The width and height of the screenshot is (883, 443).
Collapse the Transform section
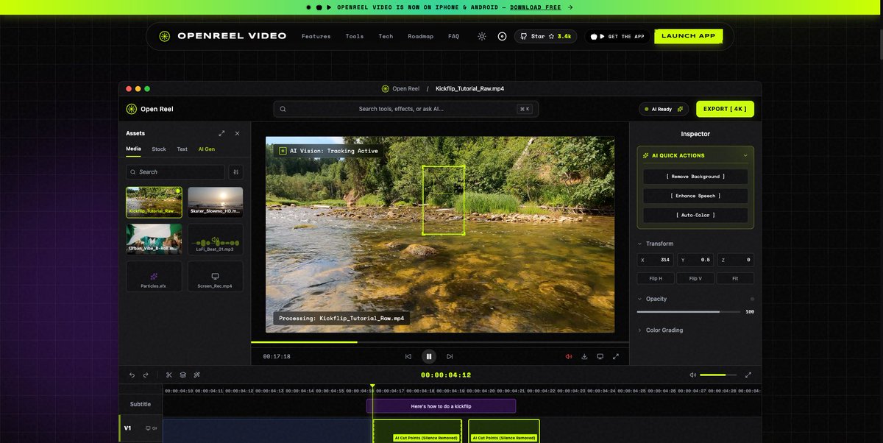(639, 244)
